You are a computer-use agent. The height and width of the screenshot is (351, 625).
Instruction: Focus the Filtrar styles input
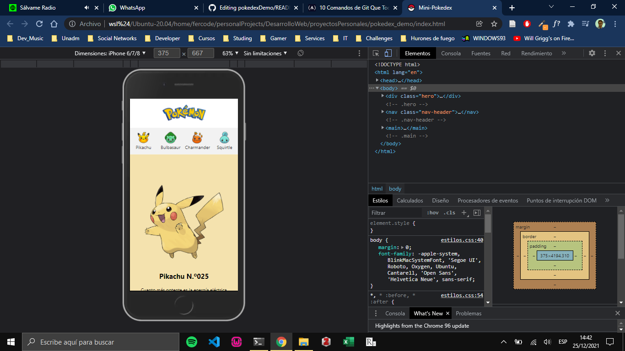(x=395, y=213)
